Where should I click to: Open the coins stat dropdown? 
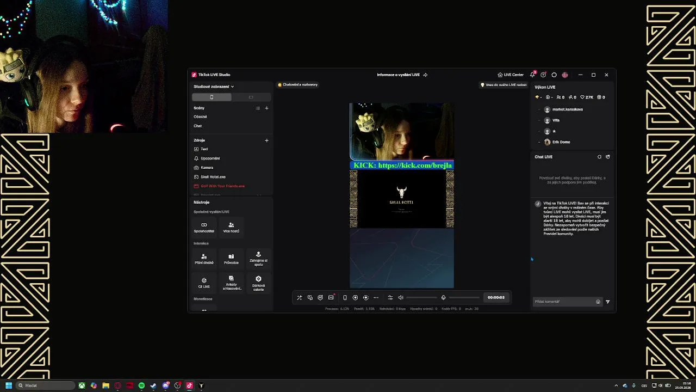tap(548, 97)
